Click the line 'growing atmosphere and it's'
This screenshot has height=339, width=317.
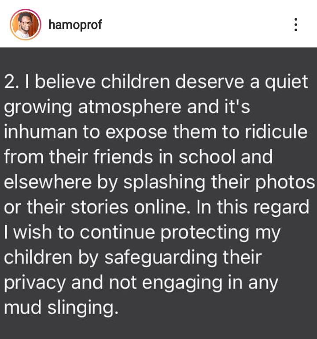(127, 107)
